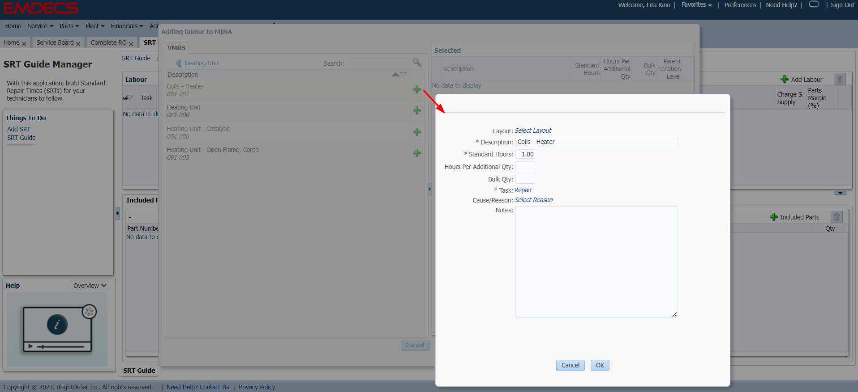Close the Complete RO tab
Image resolution: width=858 pixels, height=392 pixels.
pos(131,43)
